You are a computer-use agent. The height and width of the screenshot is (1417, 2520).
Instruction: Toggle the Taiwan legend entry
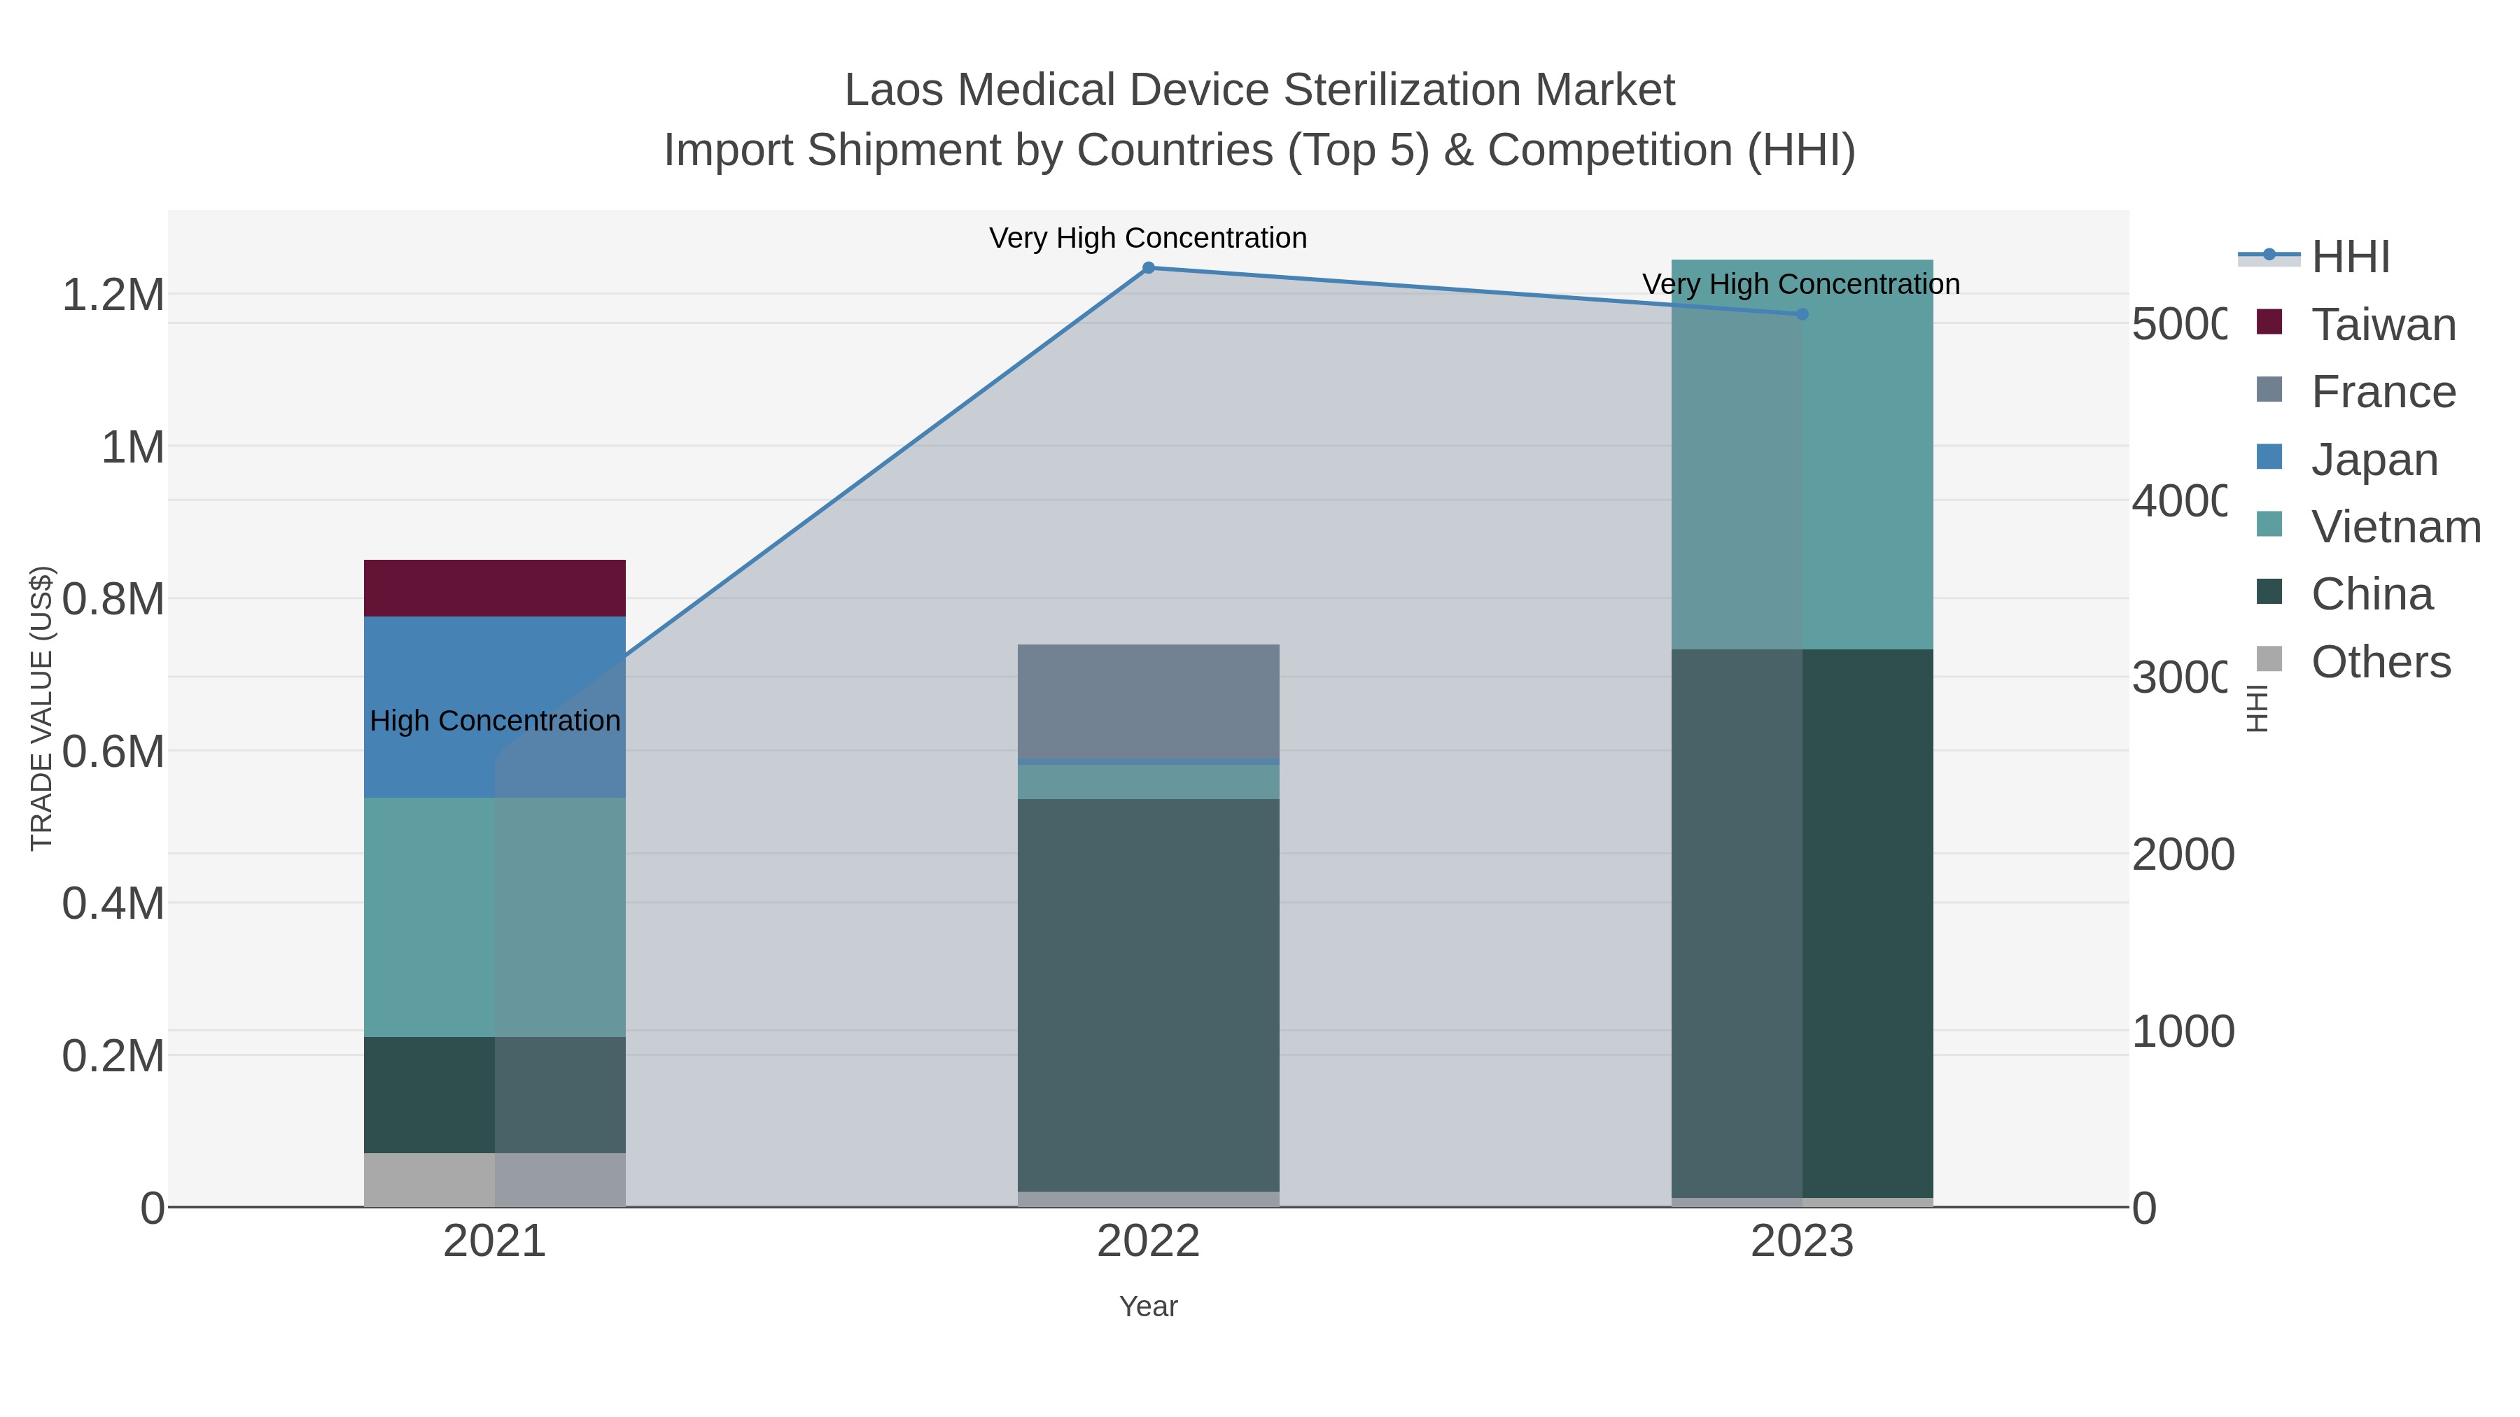(2355, 325)
